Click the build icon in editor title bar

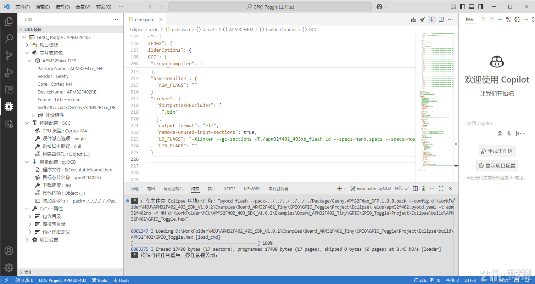coord(413,19)
